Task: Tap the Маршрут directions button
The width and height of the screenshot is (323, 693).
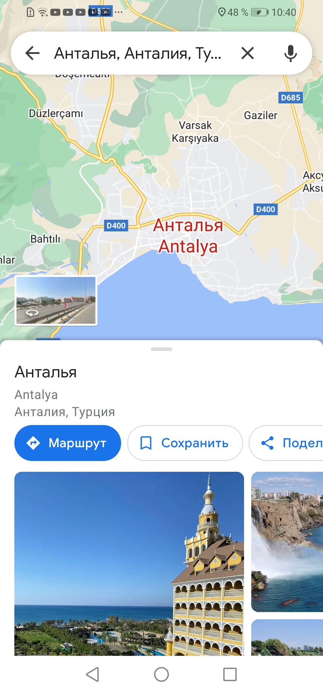Action: pyautogui.click(x=68, y=443)
